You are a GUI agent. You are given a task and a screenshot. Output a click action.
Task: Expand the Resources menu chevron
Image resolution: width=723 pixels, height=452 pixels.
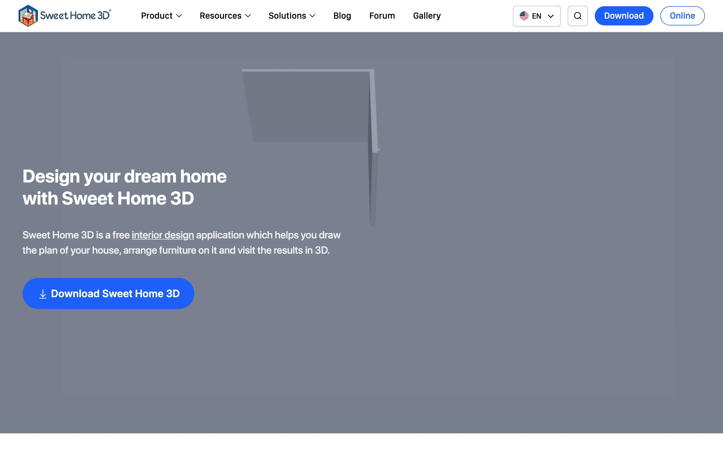[248, 16]
